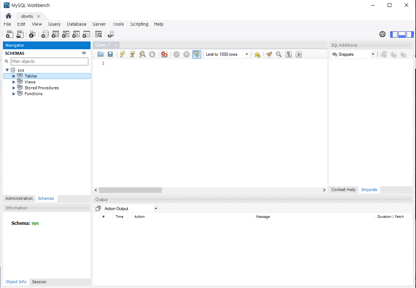Open the Scripting menu
Viewport: 416px width, 288px height.
tap(139, 24)
